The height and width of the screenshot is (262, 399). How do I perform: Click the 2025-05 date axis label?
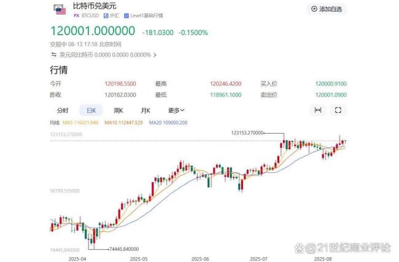pyautogui.click(x=139, y=259)
